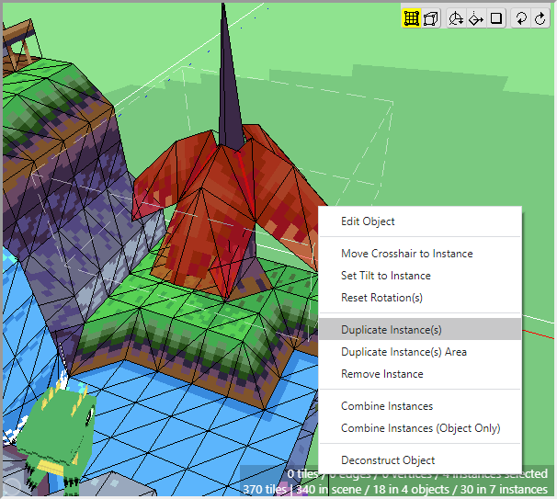Select Move Crosshair to Instance
The height and width of the screenshot is (499, 557).
pyautogui.click(x=406, y=254)
